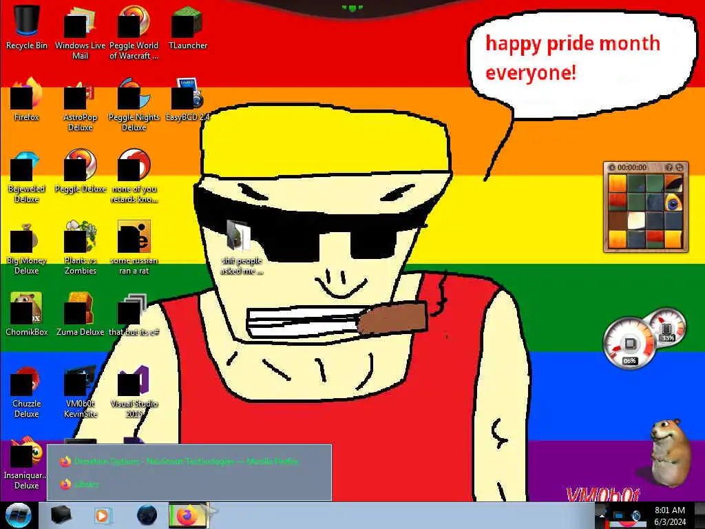The height and width of the screenshot is (529, 705).
Task: Switch to the Firefox Library window
Action: point(189,484)
